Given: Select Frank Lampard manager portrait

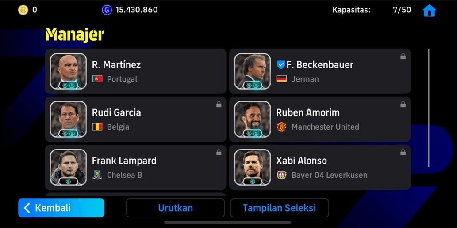Looking at the screenshot, I should tap(68, 167).
